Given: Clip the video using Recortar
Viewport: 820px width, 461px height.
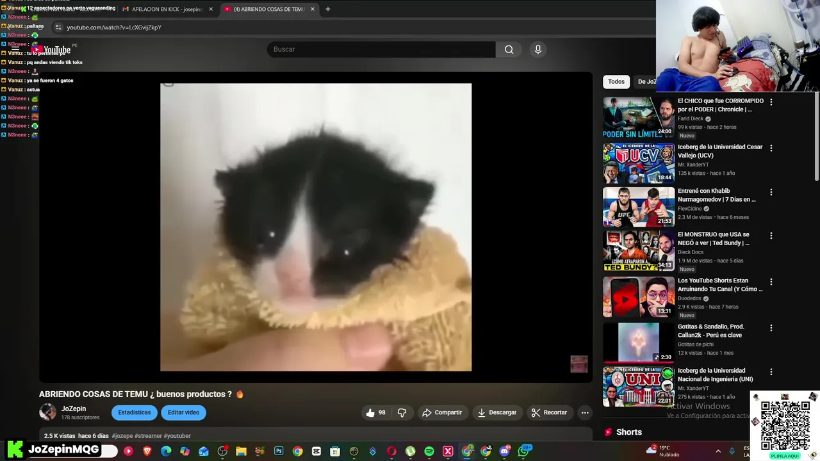Looking at the screenshot, I should [550, 412].
